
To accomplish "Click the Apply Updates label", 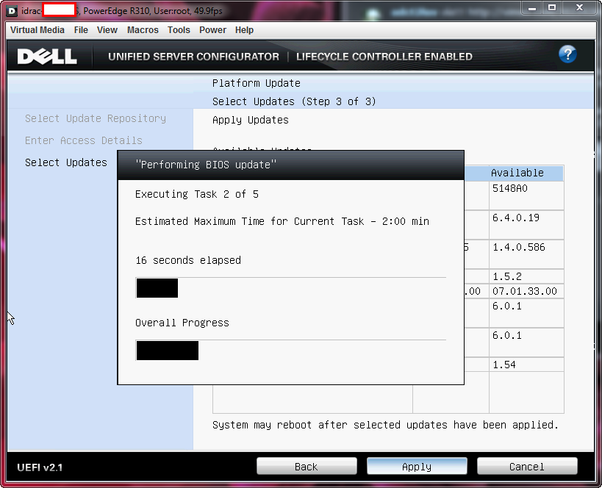I will 251,121.
